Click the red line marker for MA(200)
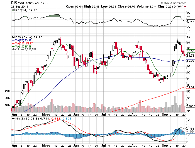Viewport: 195px width, 148px height. [13, 43]
